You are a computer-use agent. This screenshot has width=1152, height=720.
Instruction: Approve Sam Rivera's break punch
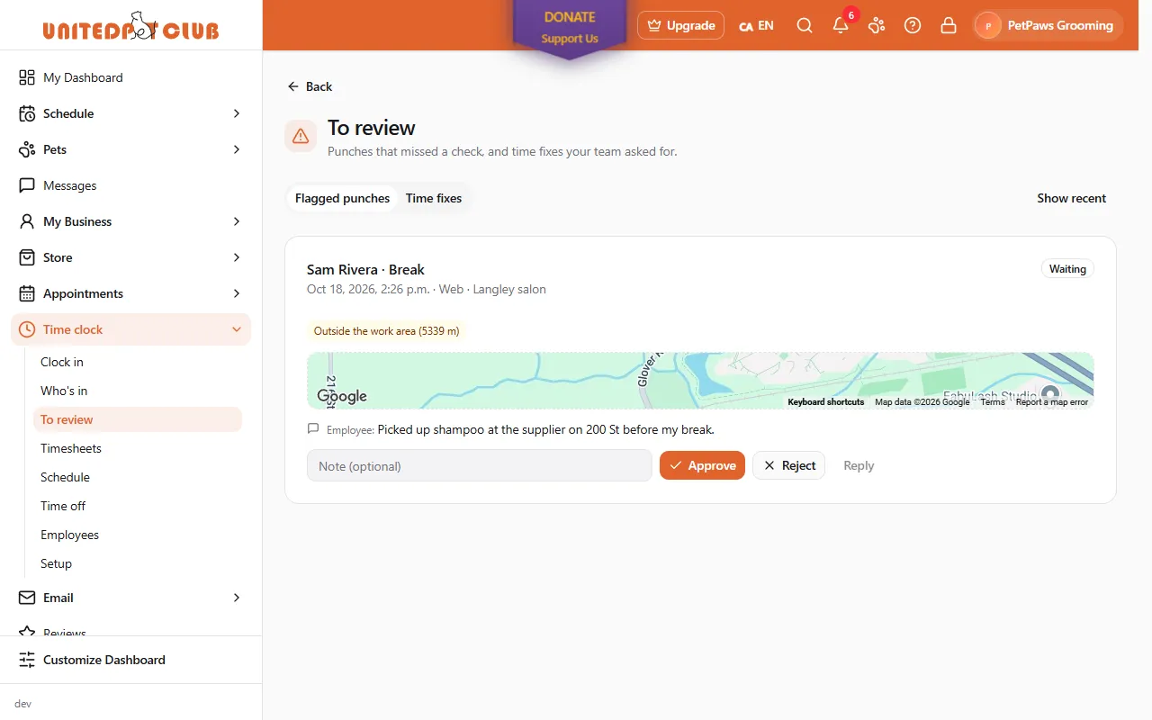point(702,465)
